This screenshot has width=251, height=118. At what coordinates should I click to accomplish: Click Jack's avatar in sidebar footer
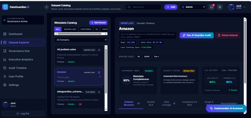(6, 104)
